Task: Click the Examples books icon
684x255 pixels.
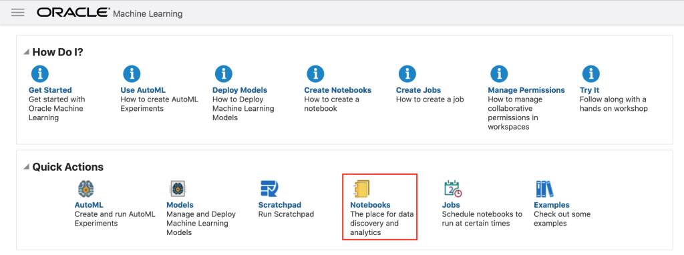Action: coord(544,189)
